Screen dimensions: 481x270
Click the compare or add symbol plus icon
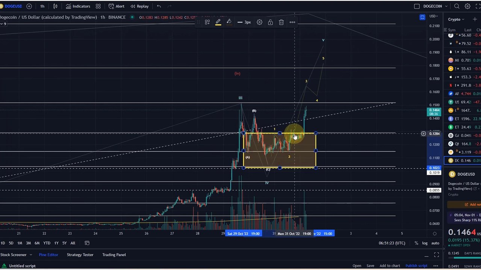(x=29, y=6)
